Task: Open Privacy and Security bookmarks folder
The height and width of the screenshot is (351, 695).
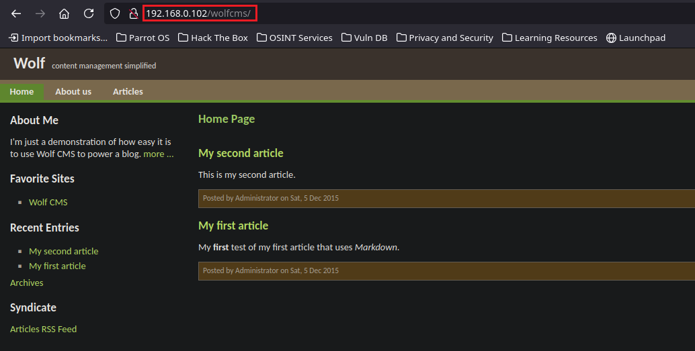Action: click(x=444, y=38)
